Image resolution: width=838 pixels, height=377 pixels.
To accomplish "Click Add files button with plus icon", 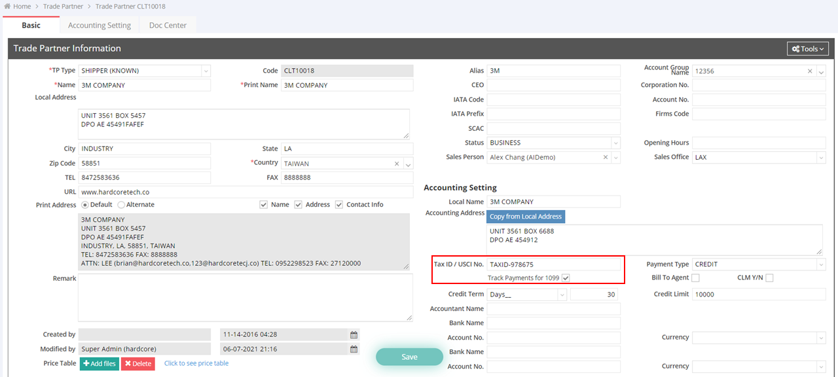I will (x=99, y=363).
